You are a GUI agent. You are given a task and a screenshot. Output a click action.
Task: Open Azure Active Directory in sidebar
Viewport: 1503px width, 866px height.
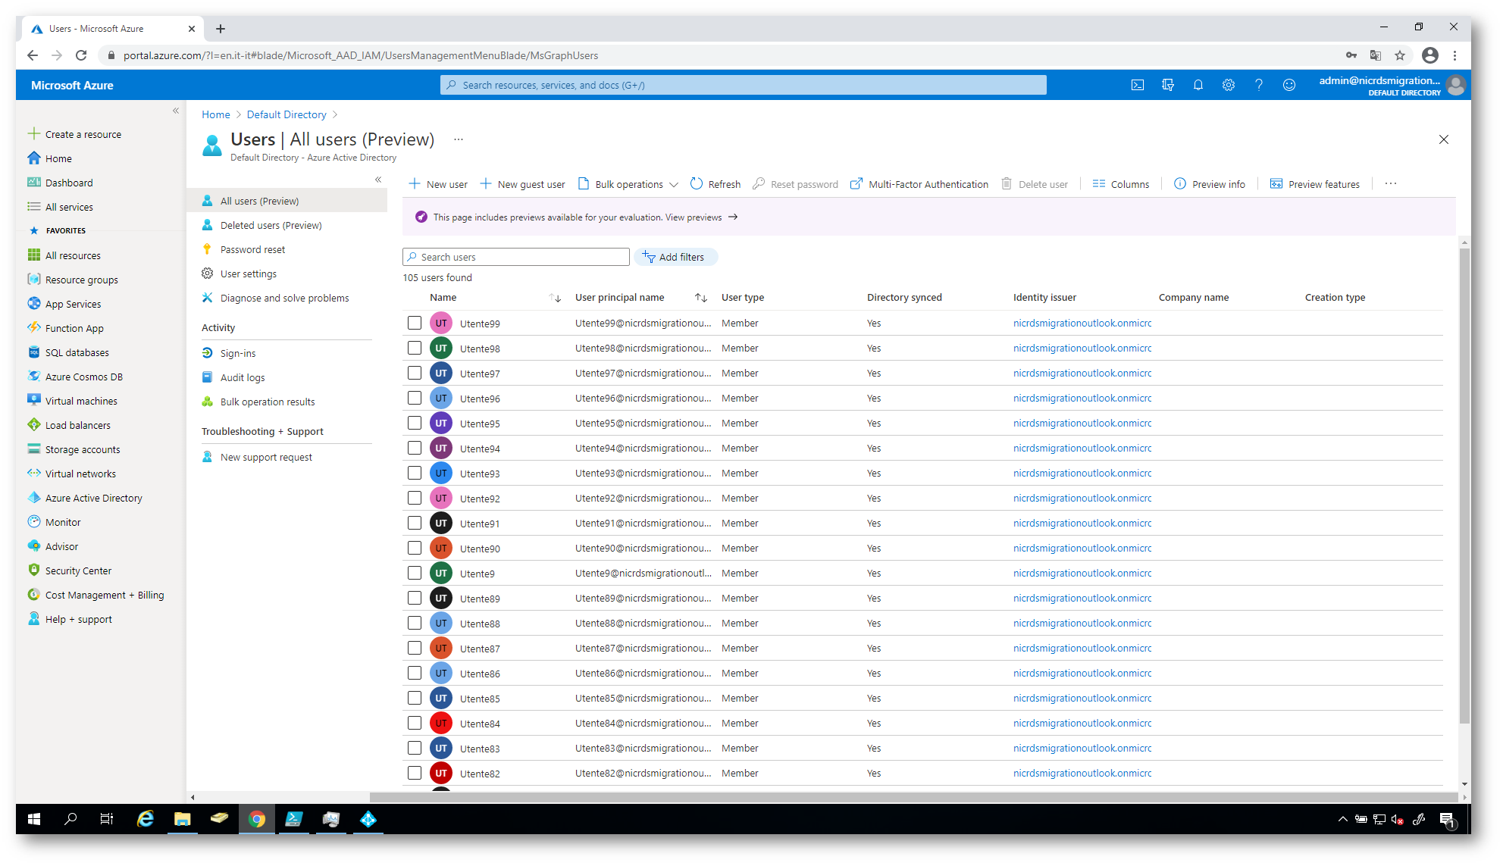tap(93, 498)
